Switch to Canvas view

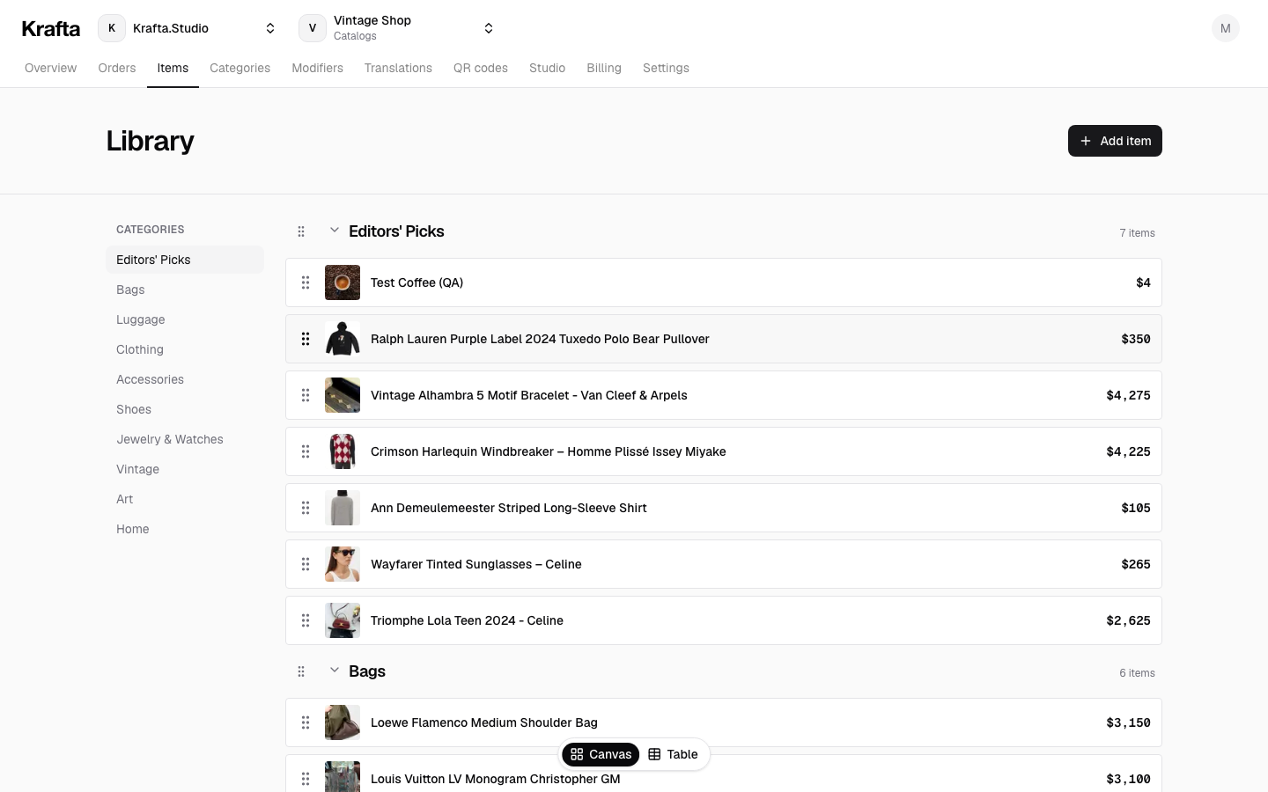601,754
